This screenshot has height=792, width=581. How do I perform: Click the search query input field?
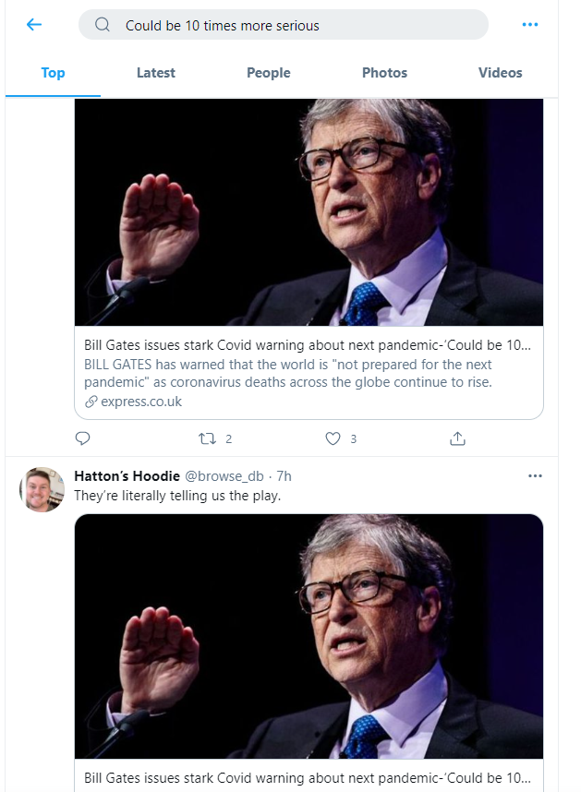[x=296, y=25]
